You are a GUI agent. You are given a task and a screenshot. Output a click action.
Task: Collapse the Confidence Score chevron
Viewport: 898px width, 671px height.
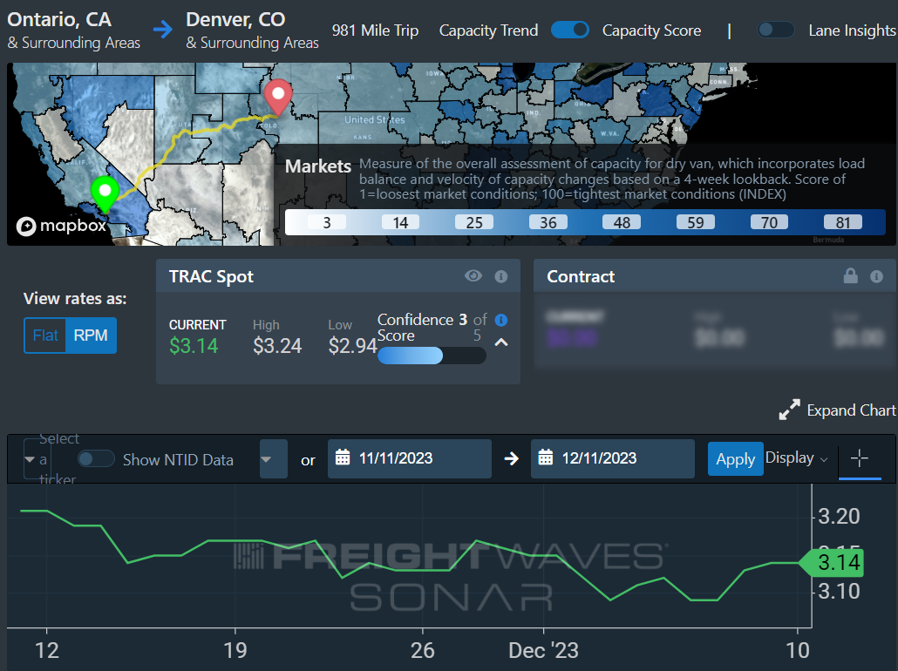pyautogui.click(x=501, y=342)
